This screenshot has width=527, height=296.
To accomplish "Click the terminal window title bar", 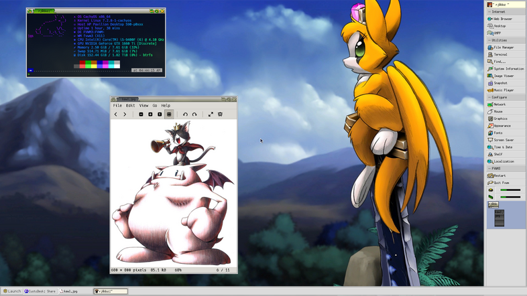I will click(x=96, y=11).
